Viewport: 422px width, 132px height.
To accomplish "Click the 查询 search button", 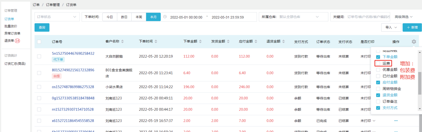I will 42,27.
